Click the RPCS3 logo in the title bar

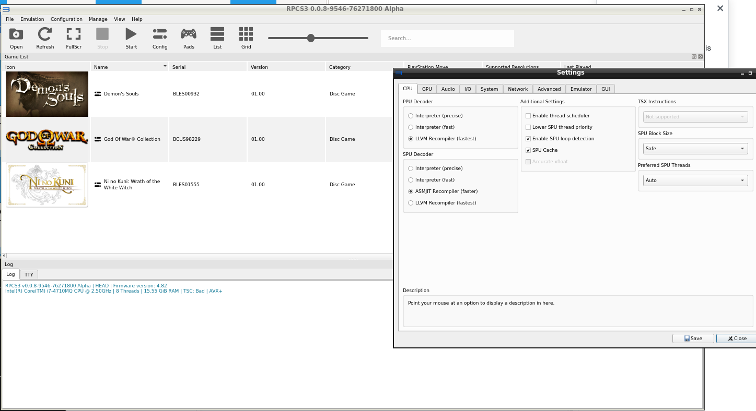tap(6, 9)
